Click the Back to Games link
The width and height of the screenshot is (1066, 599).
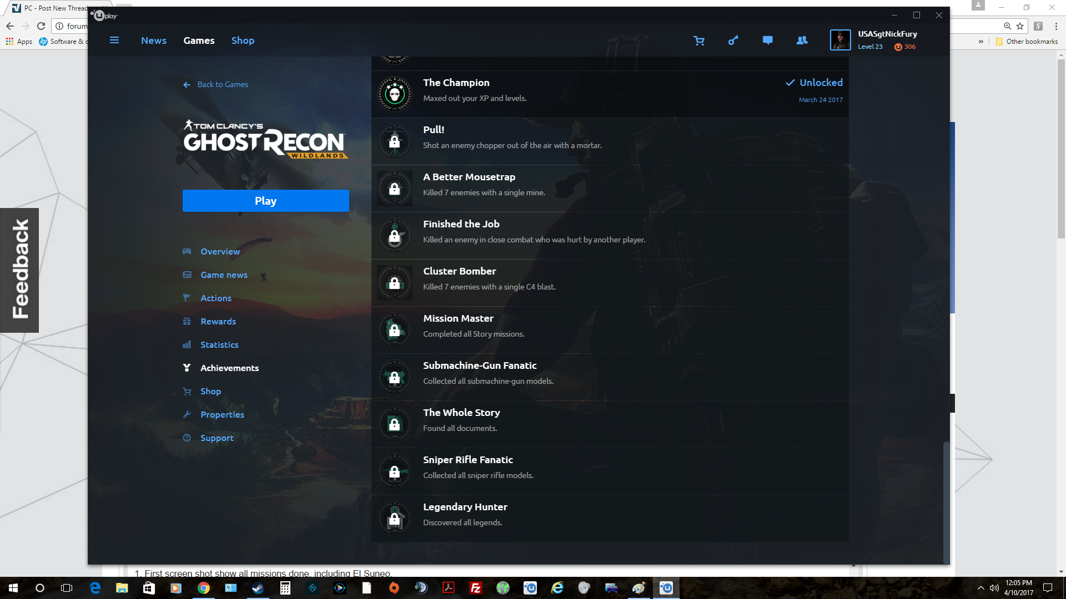[215, 84]
